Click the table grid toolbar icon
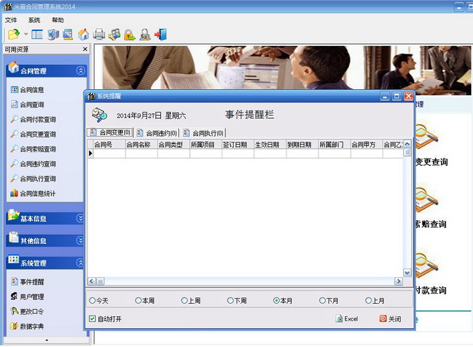This screenshot has height=347, width=473. [68, 34]
